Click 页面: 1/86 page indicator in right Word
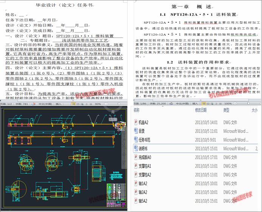The image size is (262, 212). [141, 104]
